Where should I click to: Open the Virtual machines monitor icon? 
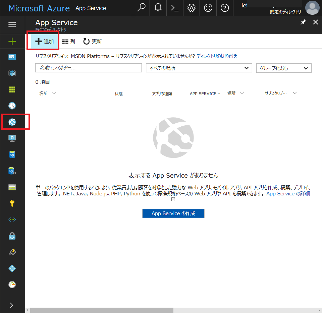(12, 138)
